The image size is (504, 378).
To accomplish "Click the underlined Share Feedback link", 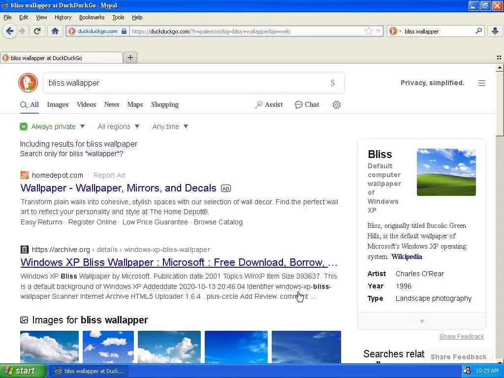I will pyautogui.click(x=462, y=337).
